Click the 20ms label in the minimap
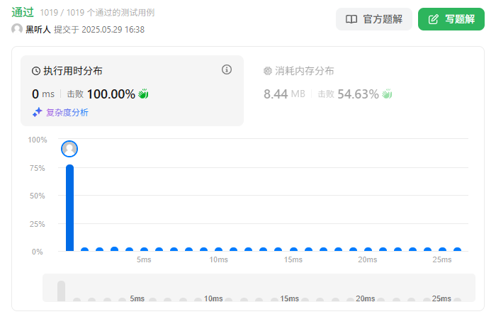Screen dimensions: 496x319 tap(366, 298)
